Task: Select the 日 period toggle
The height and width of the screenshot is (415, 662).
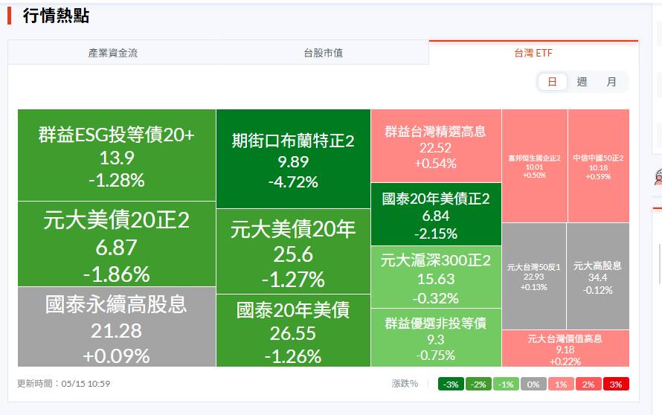Action: click(552, 82)
